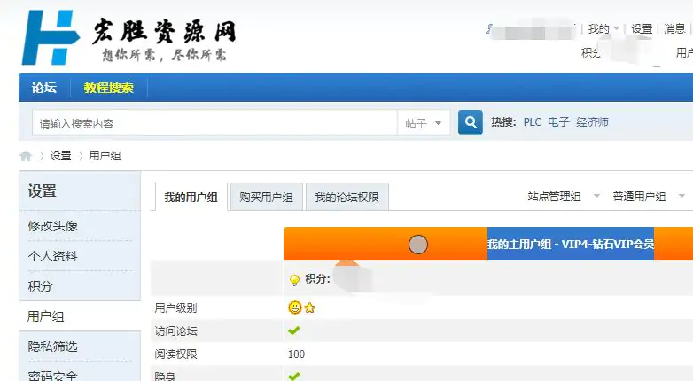Open the 教程搜索 navigation tab

[x=109, y=88]
